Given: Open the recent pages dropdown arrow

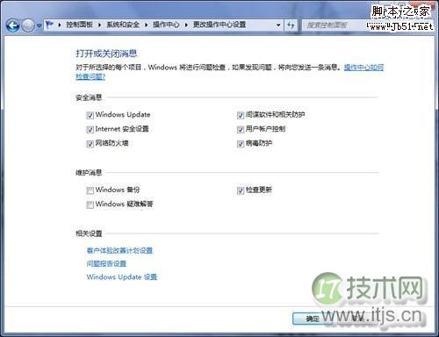Looking at the screenshot, I should [x=40, y=25].
